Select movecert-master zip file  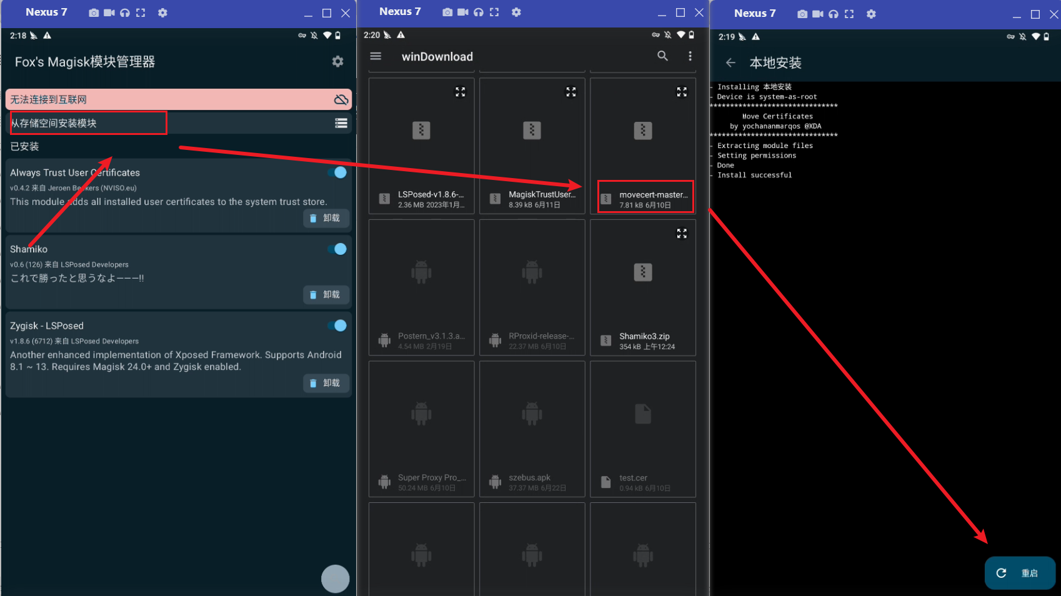coord(643,146)
